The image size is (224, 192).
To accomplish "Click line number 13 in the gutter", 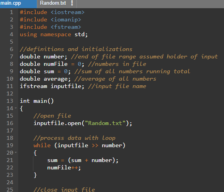I will click(x=10, y=101).
